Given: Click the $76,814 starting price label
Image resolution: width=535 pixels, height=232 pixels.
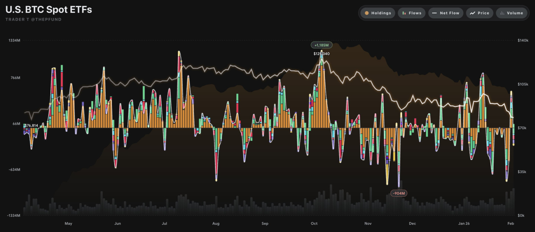Looking at the screenshot, I should [31, 126].
